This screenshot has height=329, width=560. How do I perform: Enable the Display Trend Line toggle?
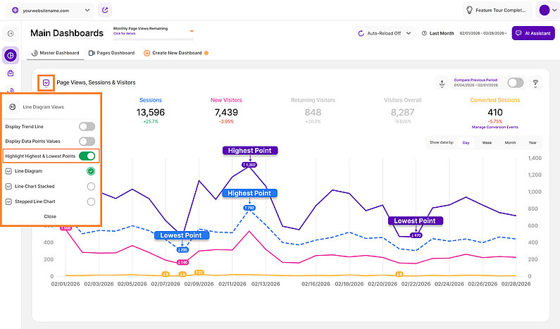(87, 127)
